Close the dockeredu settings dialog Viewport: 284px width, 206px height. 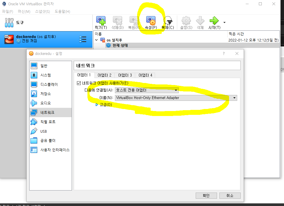tap(237, 53)
